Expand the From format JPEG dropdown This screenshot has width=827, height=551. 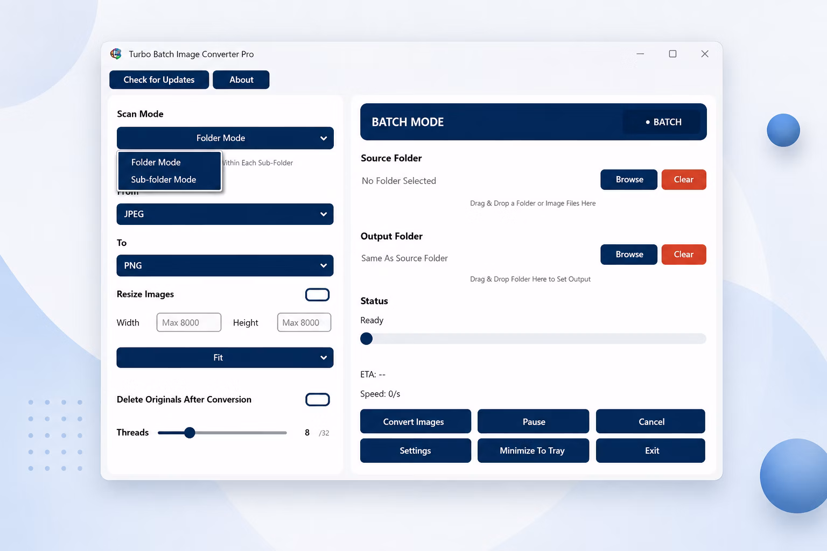click(225, 214)
